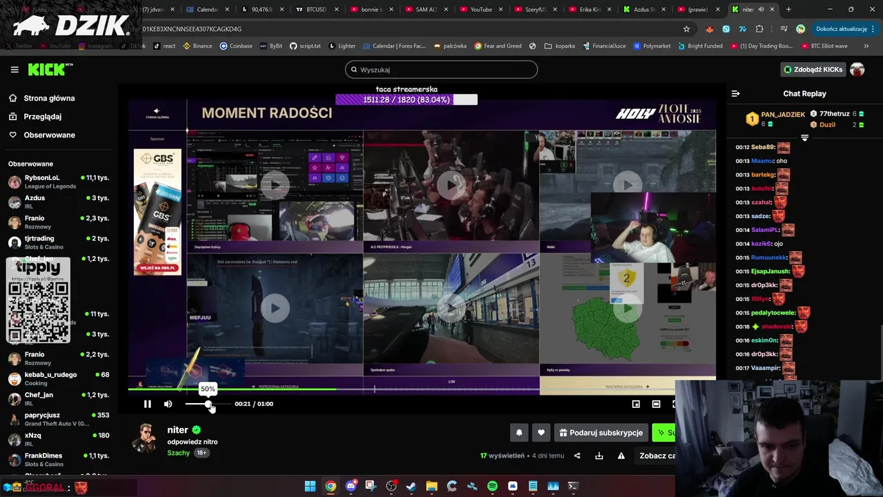Viewport: 883px width, 497px height.
Task: Pause the clip playback
Action: point(147,404)
